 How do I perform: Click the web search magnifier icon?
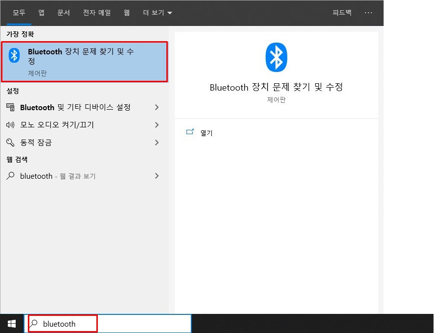pyautogui.click(x=10, y=176)
